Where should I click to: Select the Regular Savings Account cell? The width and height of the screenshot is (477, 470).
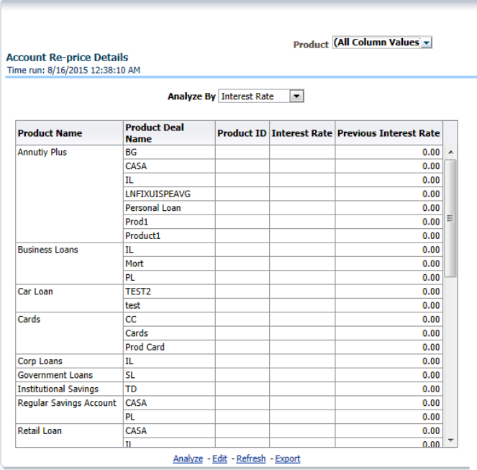[69, 410]
